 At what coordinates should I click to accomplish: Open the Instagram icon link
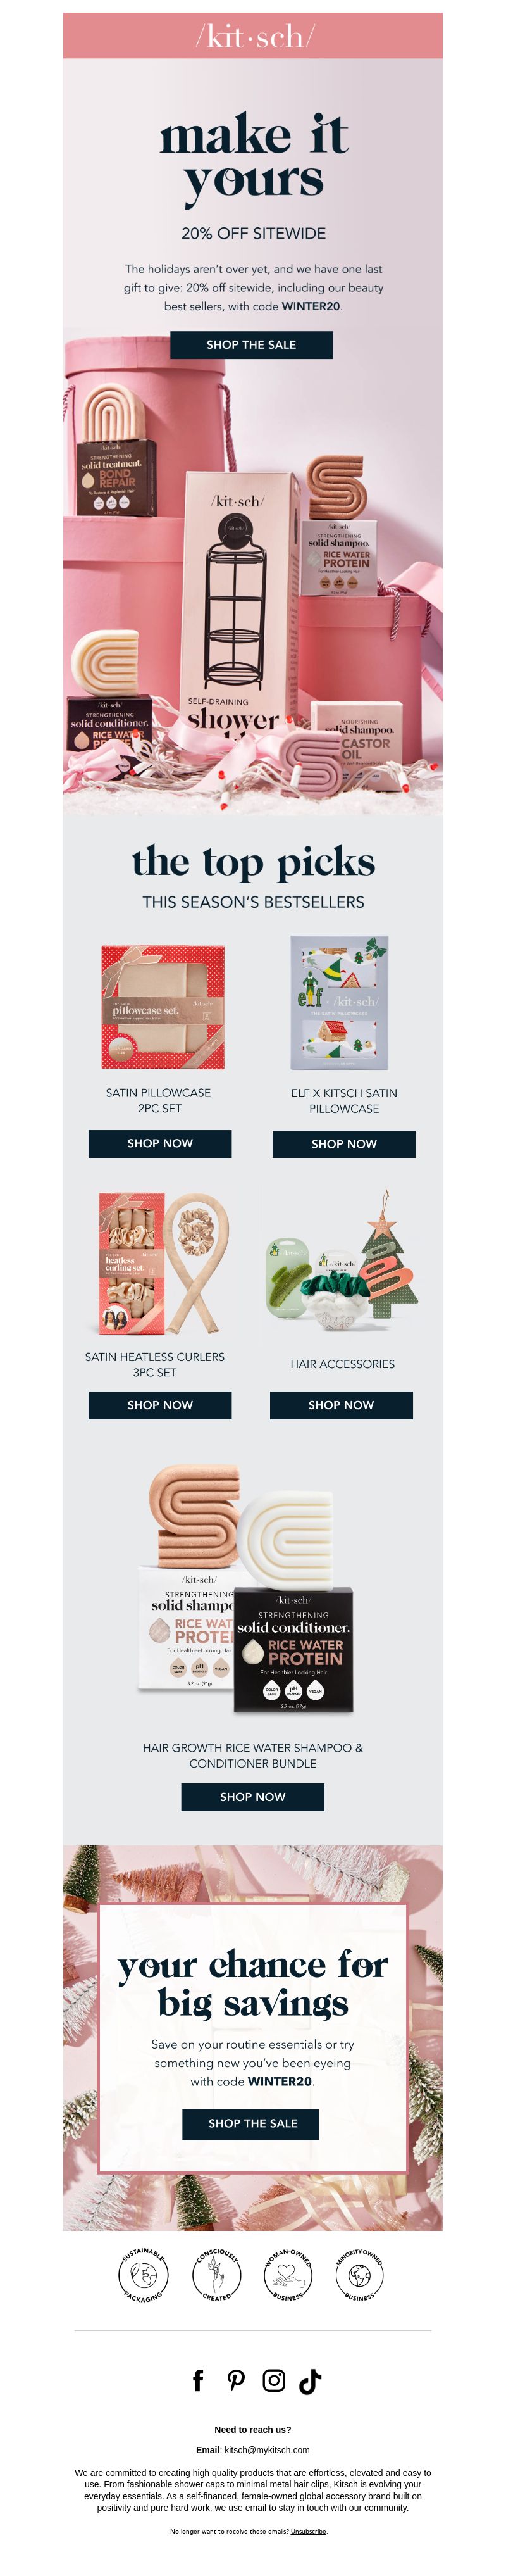click(x=274, y=2381)
